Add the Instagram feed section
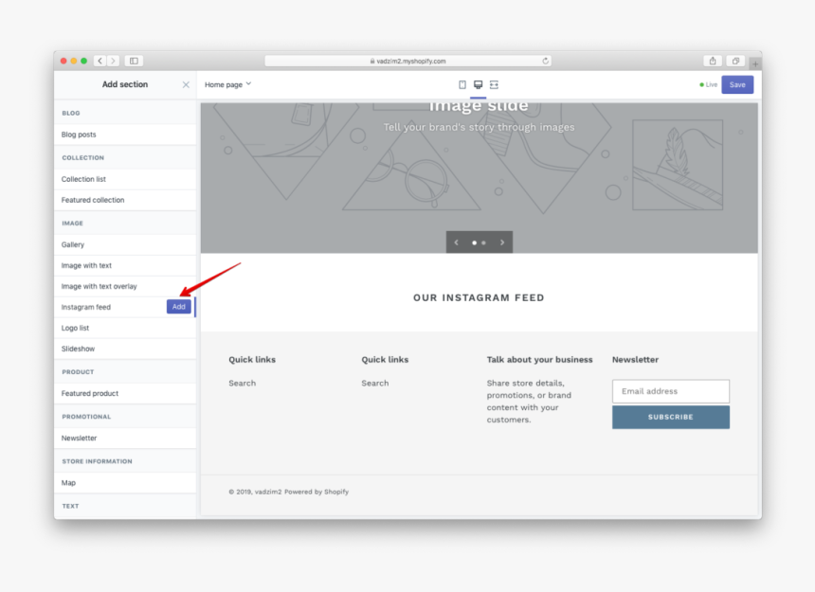815x592 pixels. [179, 307]
